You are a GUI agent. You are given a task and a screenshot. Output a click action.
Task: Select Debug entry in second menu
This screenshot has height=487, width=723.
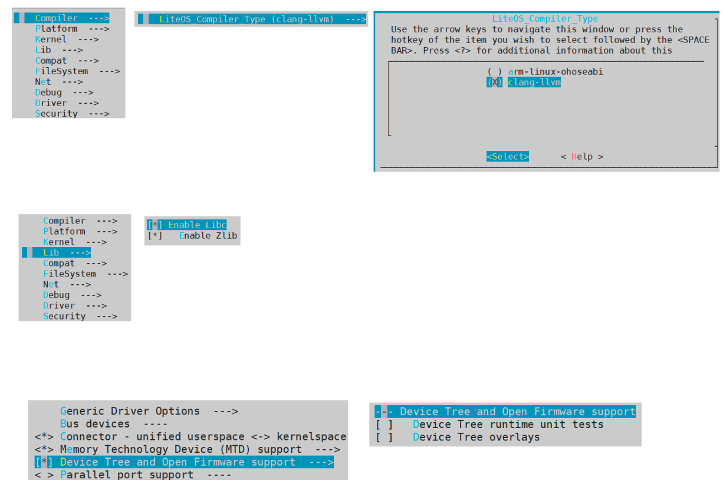(x=72, y=295)
